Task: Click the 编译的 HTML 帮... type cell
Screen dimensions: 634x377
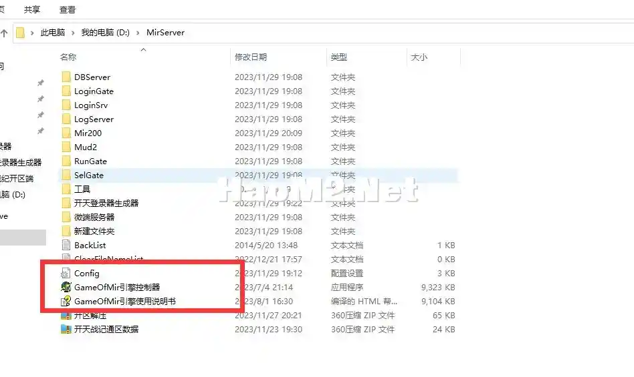Action: pos(364,301)
